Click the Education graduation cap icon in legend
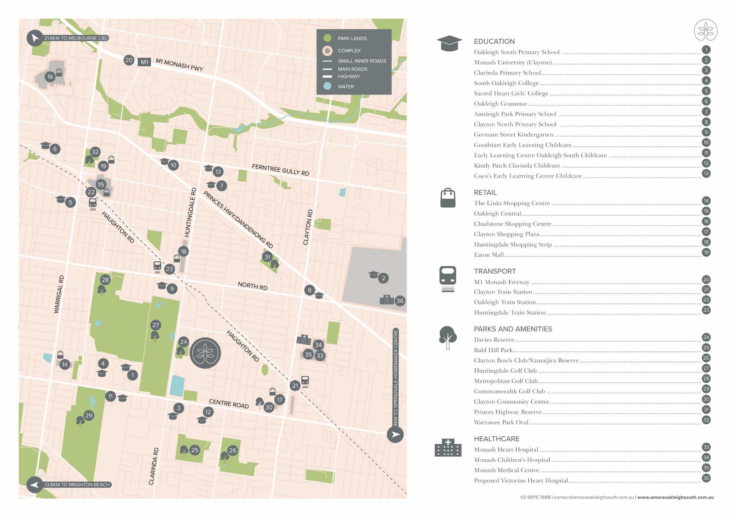Screen dimensions: 731x516 449,43
